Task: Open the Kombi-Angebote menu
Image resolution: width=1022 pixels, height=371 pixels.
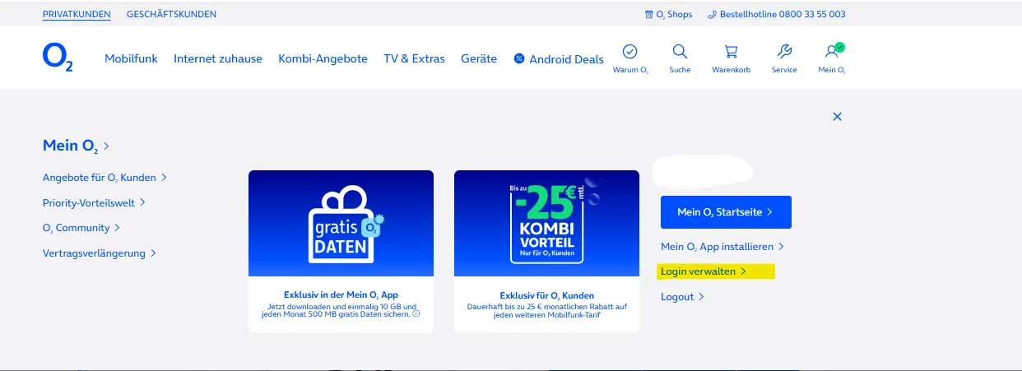Action: tap(323, 58)
